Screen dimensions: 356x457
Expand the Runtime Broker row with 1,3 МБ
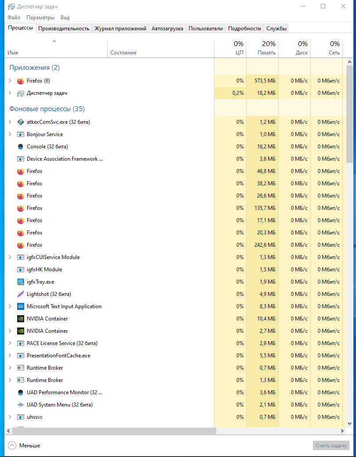click(x=10, y=380)
